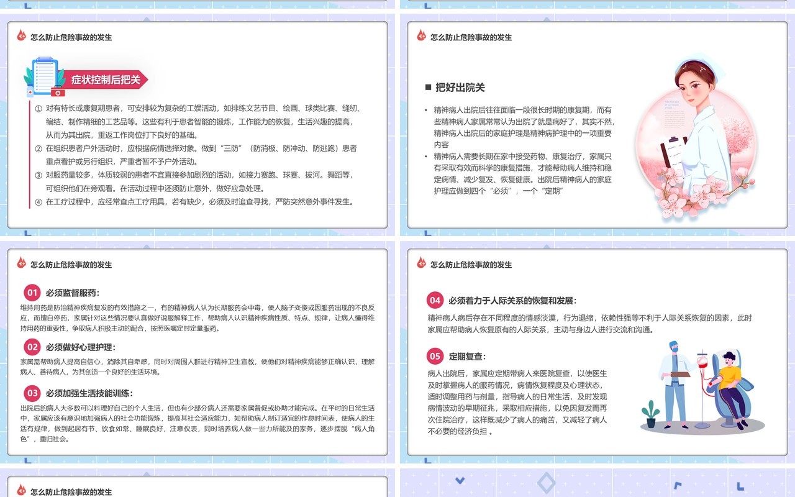Viewport: 795px width, 497px height.
Task: Click the flame logo on the 症状控制后把关 slide
Action: point(22,36)
